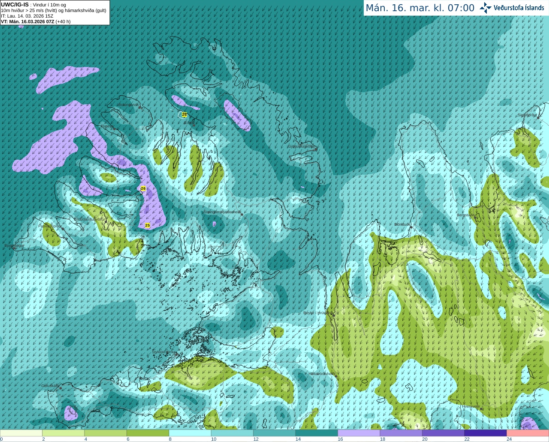
Task: Click the Bergstaðir station label
Action: pos(466,215)
